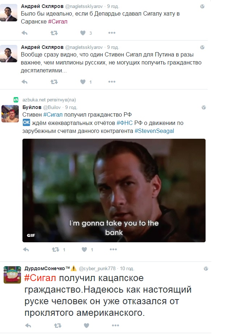This screenshot has width=232, height=335.
Task: Retweet the Depardieu and Saransk tweet
Action: click(x=54, y=33)
